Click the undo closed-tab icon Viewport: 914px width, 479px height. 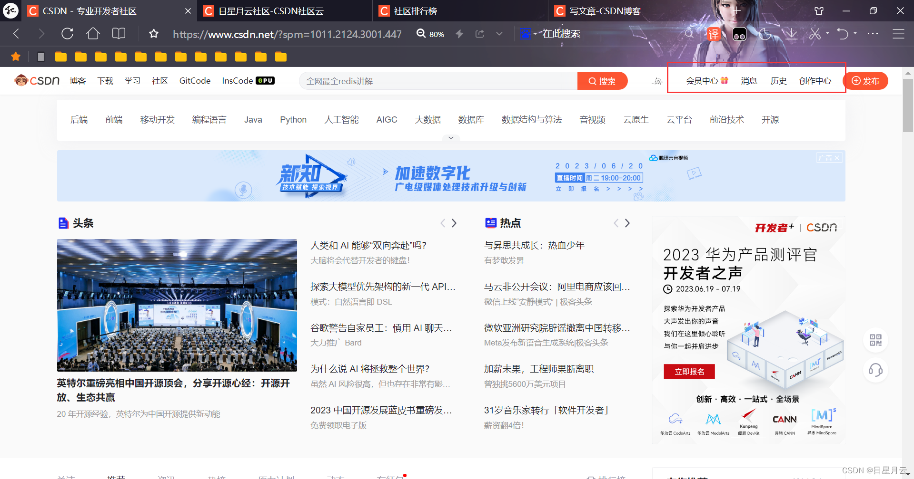[x=843, y=34]
